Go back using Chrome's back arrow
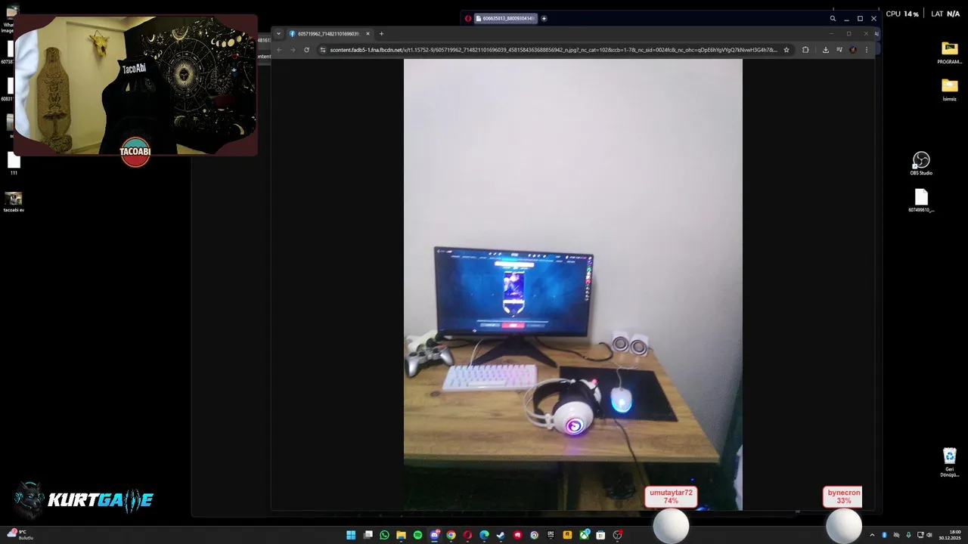 279,50
